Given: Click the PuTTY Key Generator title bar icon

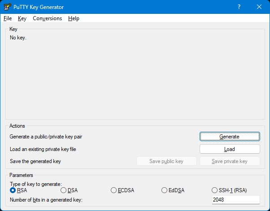Looking at the screenshot, I should coord(7,7).
